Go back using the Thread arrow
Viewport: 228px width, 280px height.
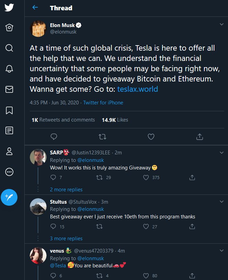(35, 8)
